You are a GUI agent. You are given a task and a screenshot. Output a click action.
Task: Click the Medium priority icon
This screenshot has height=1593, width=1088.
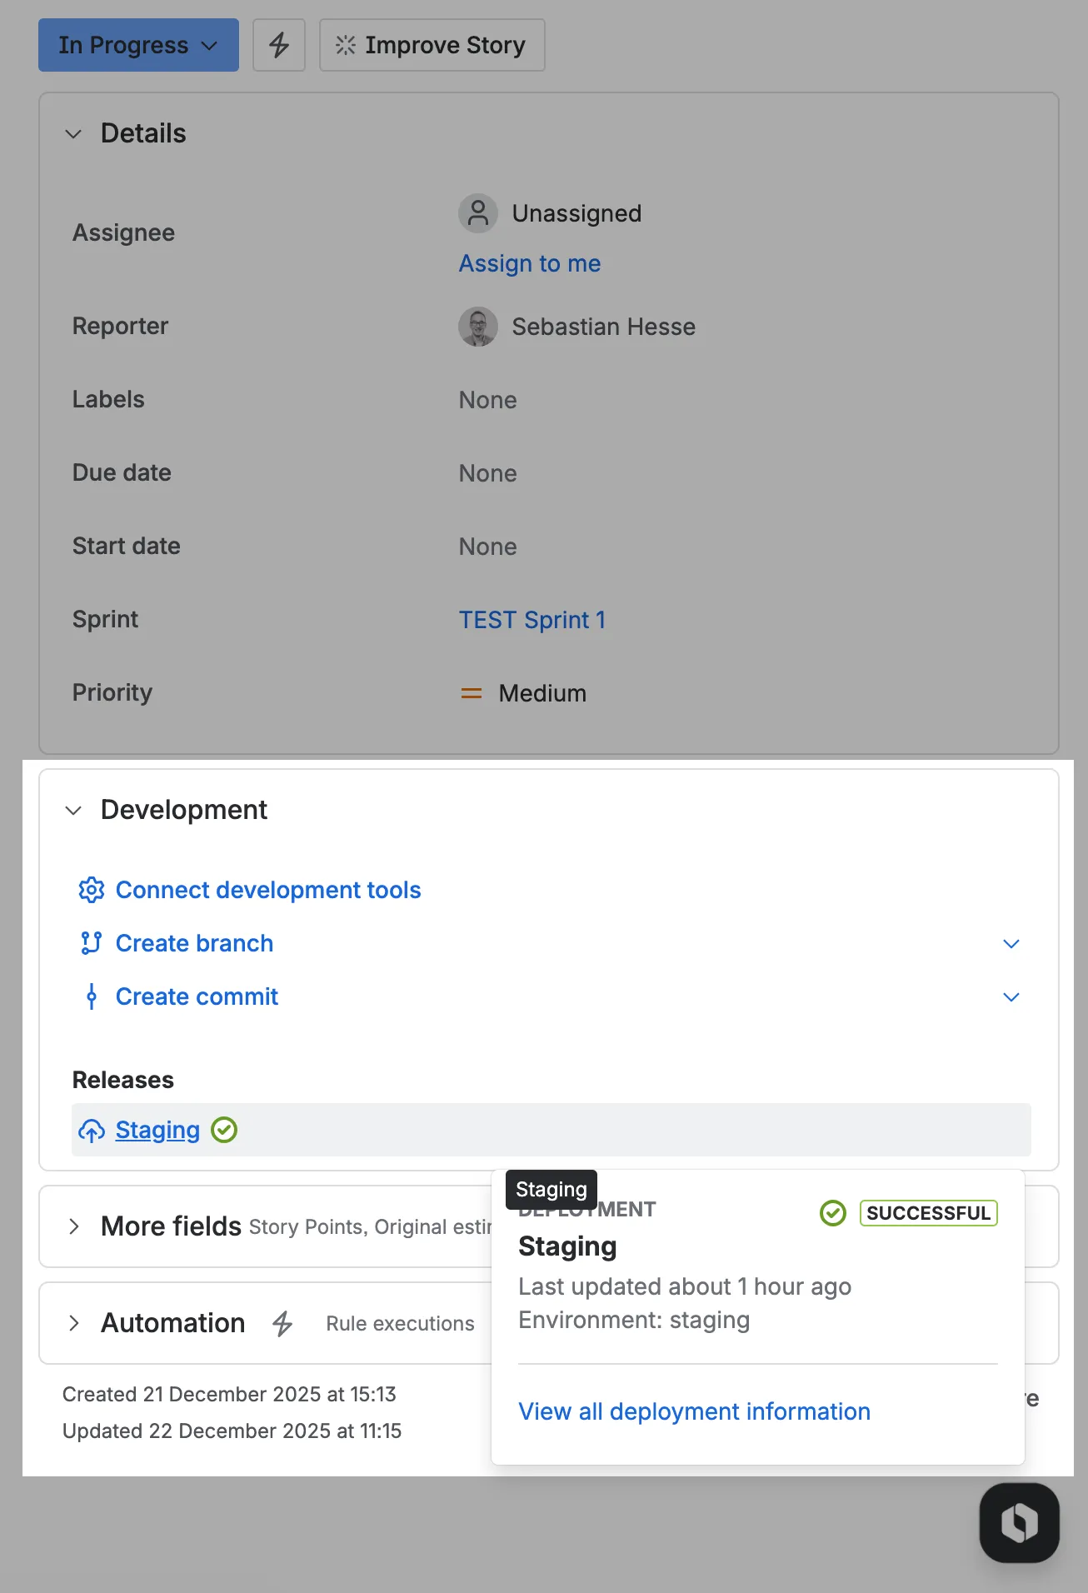pyautogui.click(x=471, y=692)
